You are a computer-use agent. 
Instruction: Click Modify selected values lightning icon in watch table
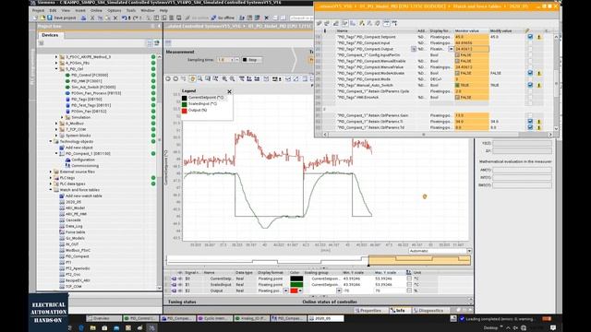(361, 23)
